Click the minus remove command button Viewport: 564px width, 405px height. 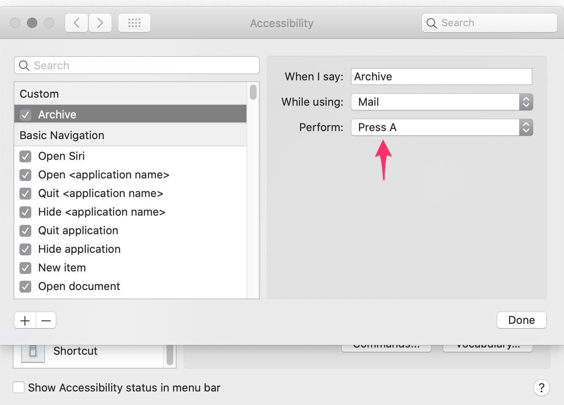[x=46, y=320]
